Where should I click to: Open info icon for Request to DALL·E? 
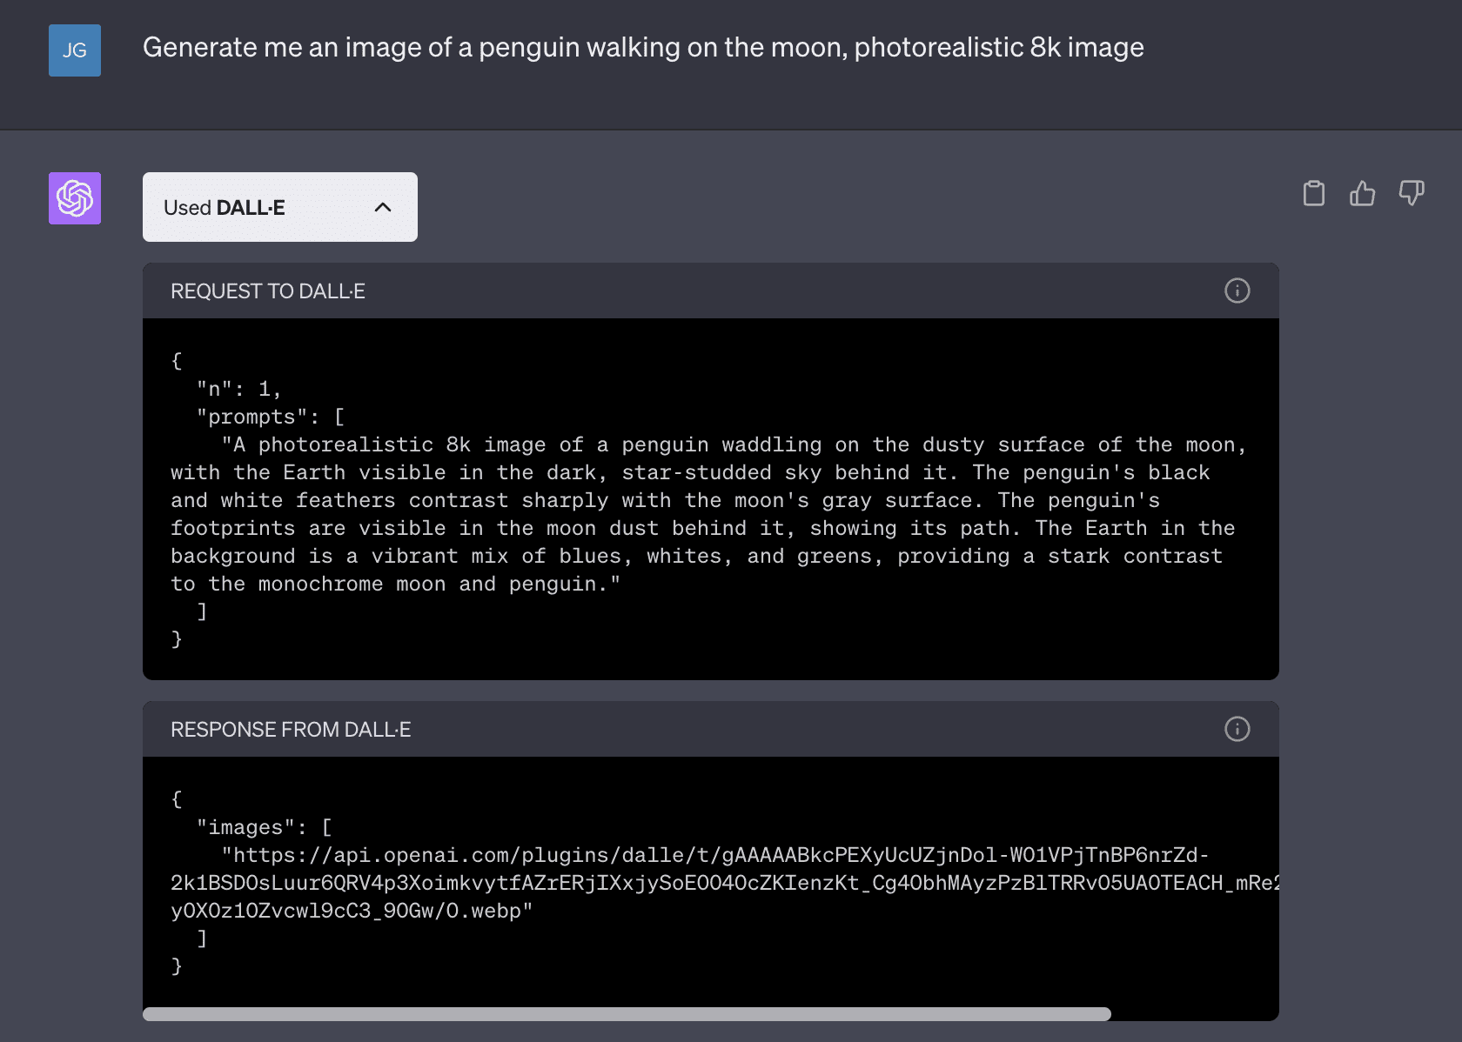(x=1237, y=291)
